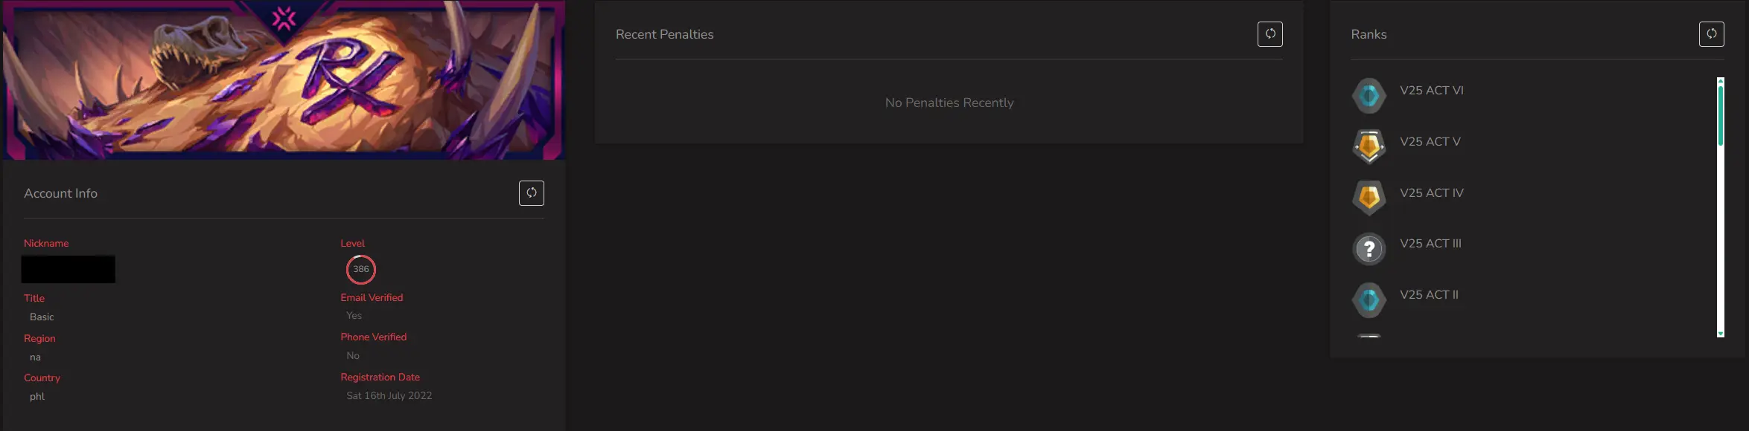Refresh the Ranks panel
The width and height of the screenshot is (1749, 431).
(1711, 34)
